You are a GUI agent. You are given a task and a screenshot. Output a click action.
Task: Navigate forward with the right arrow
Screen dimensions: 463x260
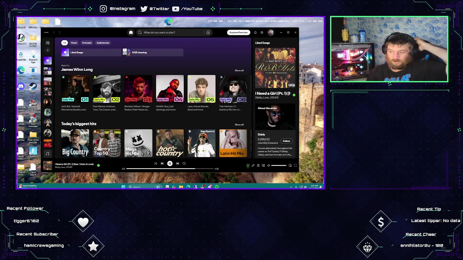click(60, 32)
